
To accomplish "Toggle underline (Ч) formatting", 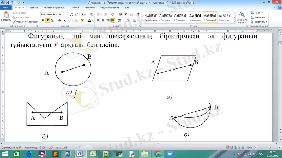I will [x=52, y=20].
